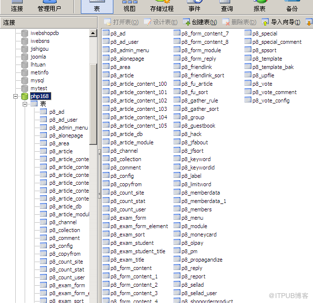
Task: Open the 表 (Tables) toolbar section
Action: 97,6
